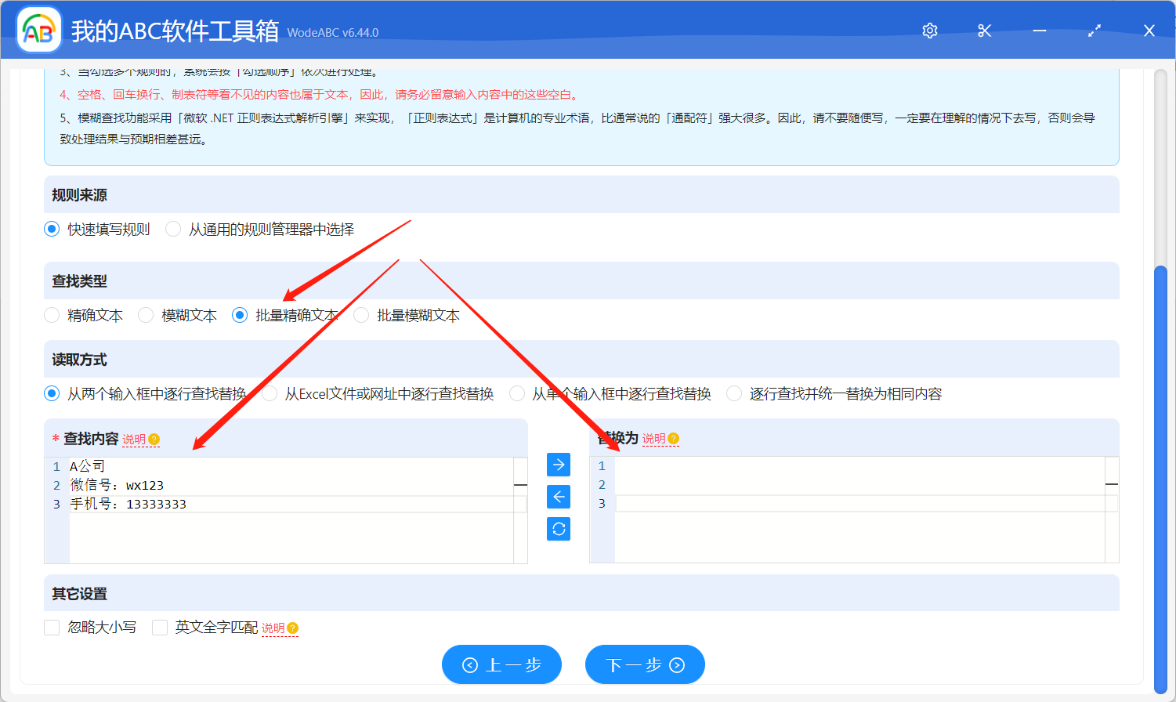Open the settings gear in the title bar
The image size is (1176, 702).
pos(929,31)
